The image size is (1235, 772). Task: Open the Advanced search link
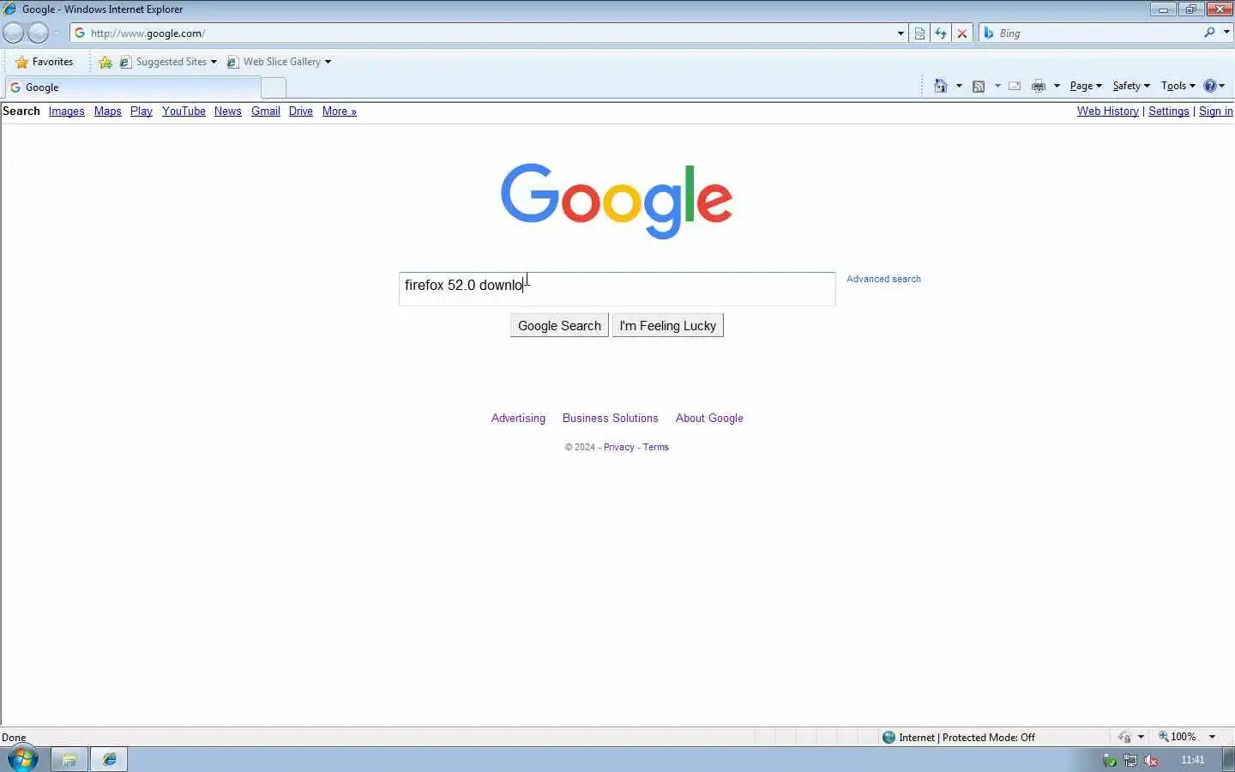click(x=883, y=279)
